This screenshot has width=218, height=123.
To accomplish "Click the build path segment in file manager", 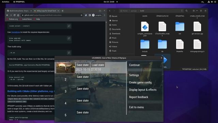I will click(x=142, y=11).
